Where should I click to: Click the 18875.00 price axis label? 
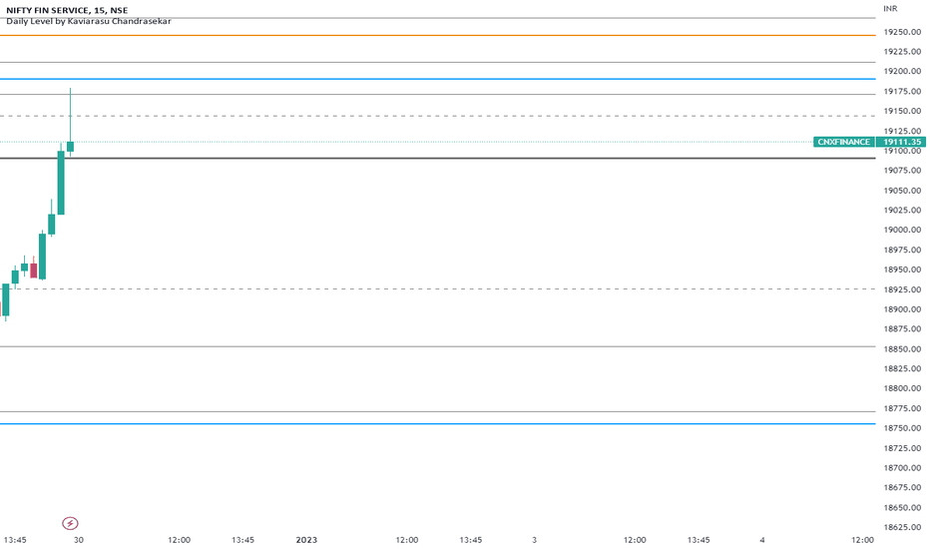point(902,328)
